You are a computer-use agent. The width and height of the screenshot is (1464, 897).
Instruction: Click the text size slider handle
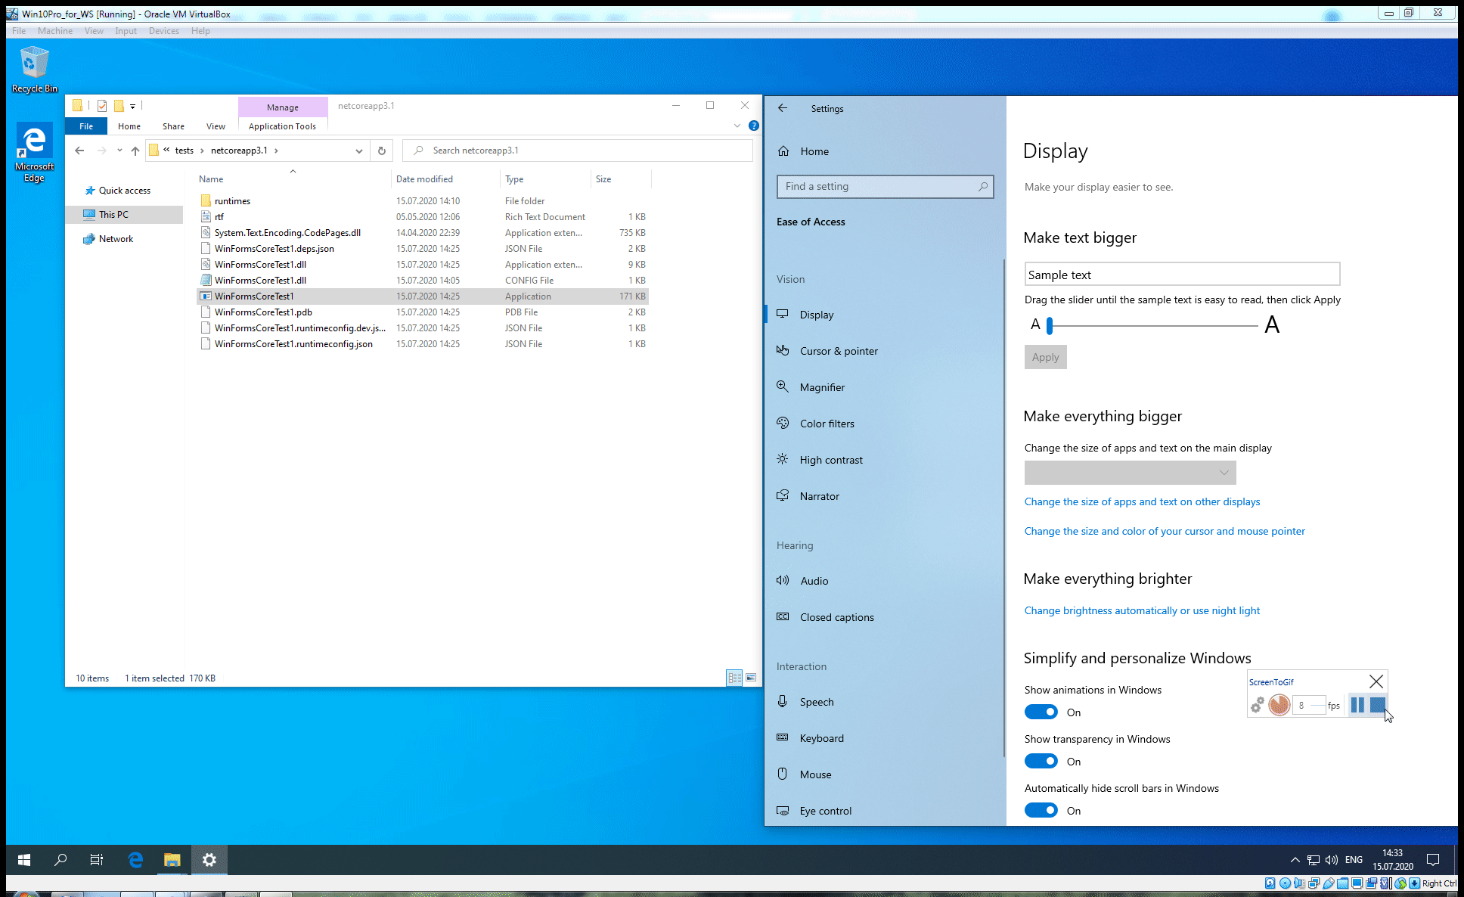pyautogui.click(x=1050, y=326)
